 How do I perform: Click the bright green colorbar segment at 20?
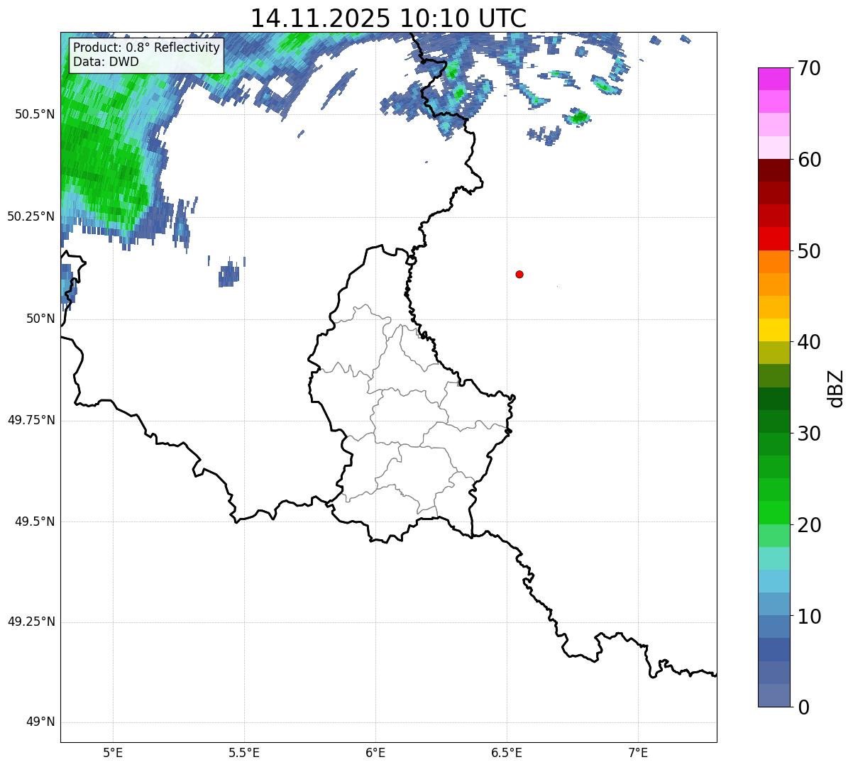point(774,512)
